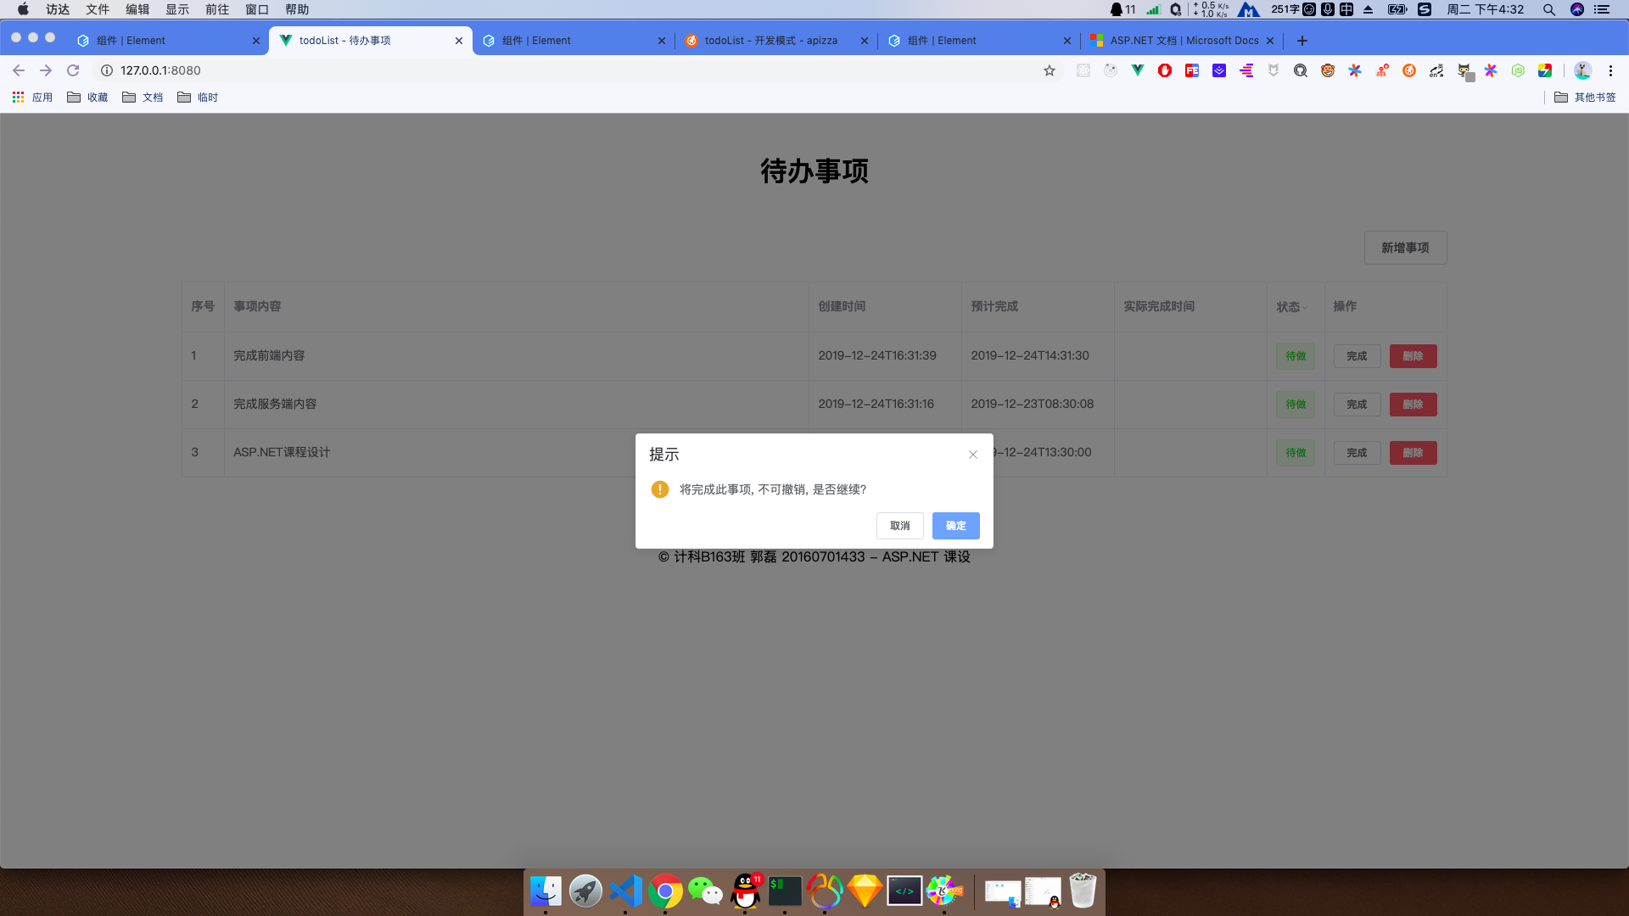Open WeChat from the dock
The width and height of the screenshot is (1629, 916).
705,891
